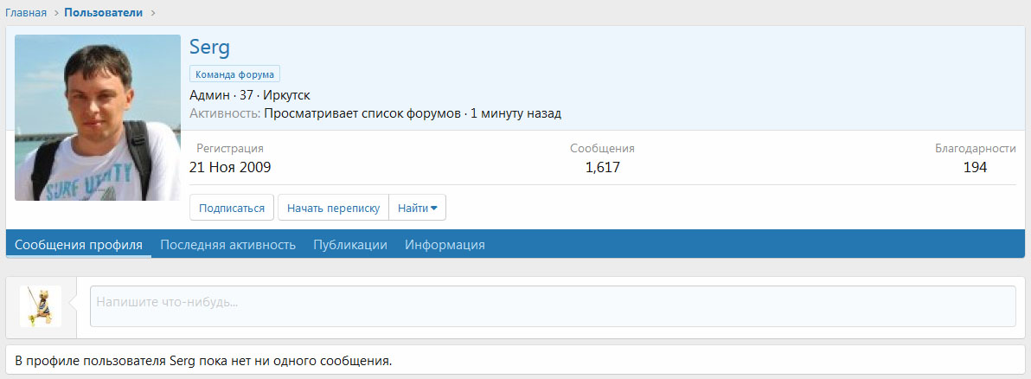Click the Команда форума badge

pos(234,74)
